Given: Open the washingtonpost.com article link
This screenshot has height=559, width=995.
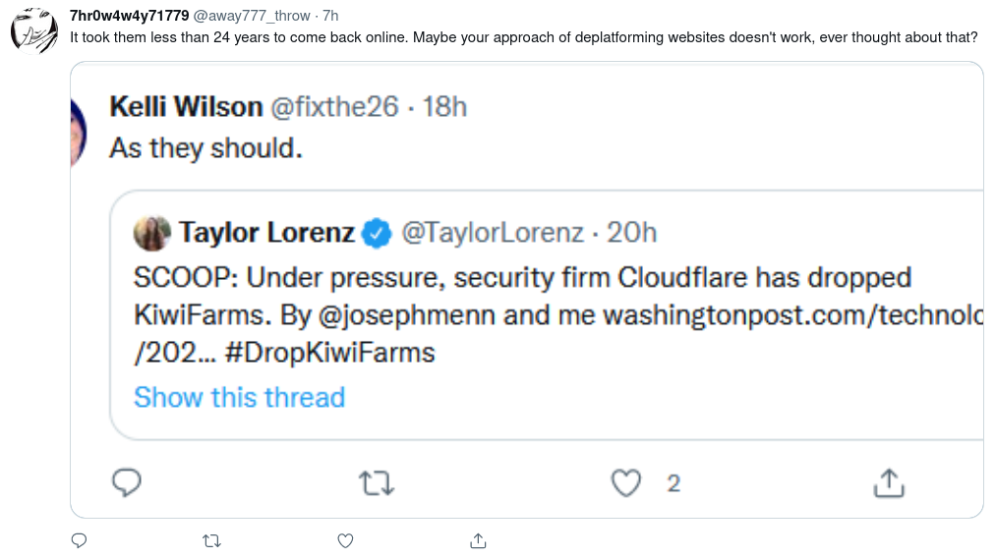Looking at the screenshot, I should pyautogui.click(x=793, y=315).
